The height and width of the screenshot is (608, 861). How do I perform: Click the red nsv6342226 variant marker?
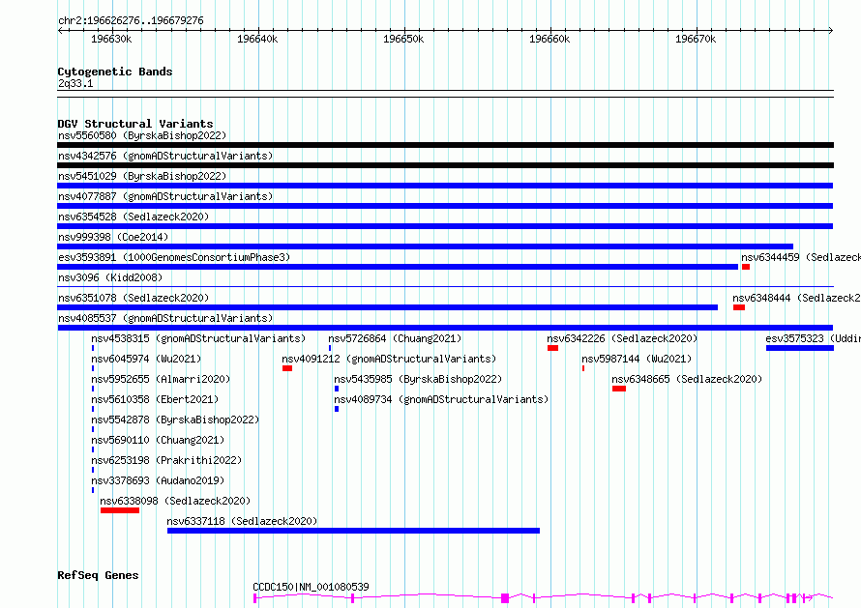(x=552, y=348)
